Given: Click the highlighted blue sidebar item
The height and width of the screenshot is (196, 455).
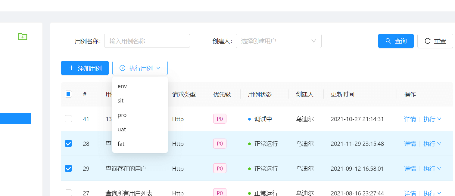Looking at the screenshot, I should 16,118.
